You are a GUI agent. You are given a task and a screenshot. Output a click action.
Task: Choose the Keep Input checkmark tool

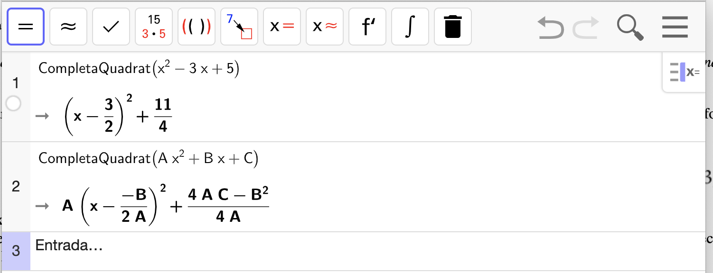[111, 27]
